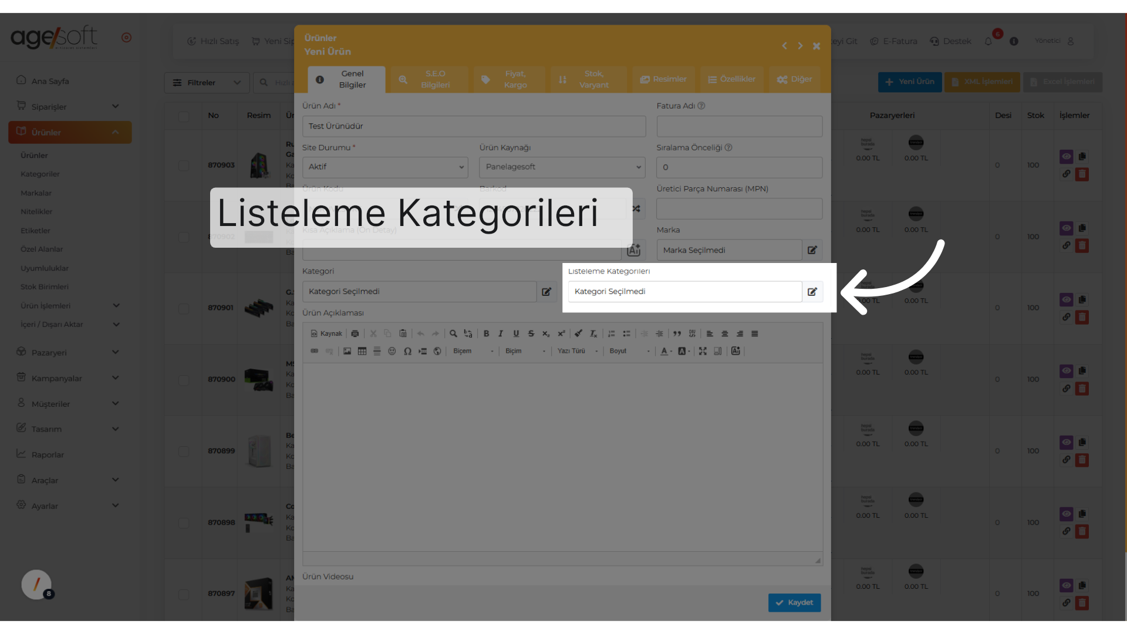Expand the Siparişler sidebar menu
The height and width of the screenshot is (634, 1127).
click(x=70, y=107)
